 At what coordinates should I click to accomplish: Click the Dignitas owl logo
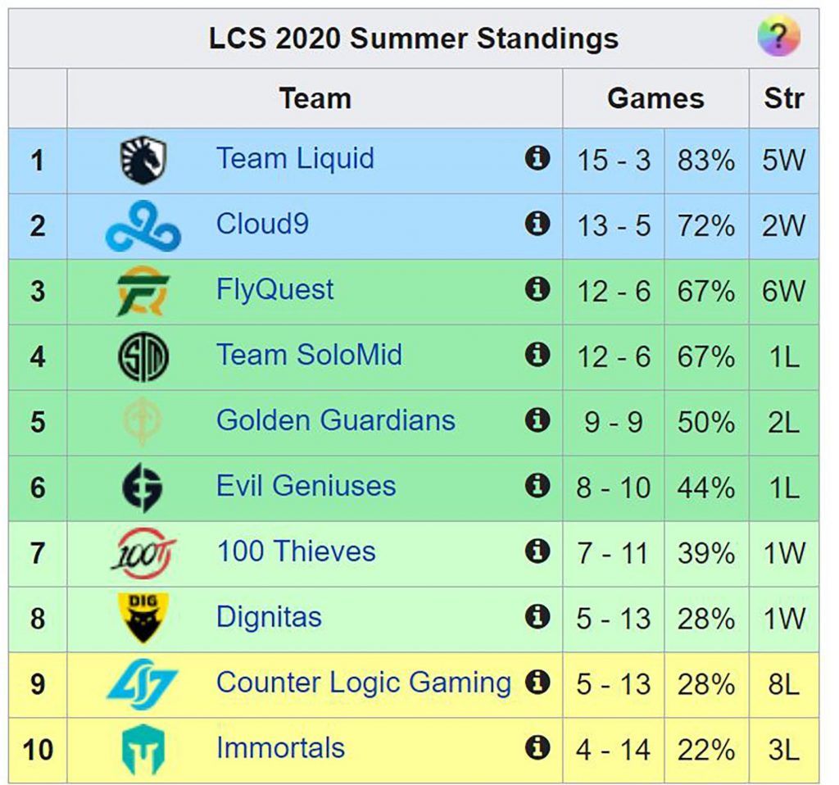click(x=143, y=618)
